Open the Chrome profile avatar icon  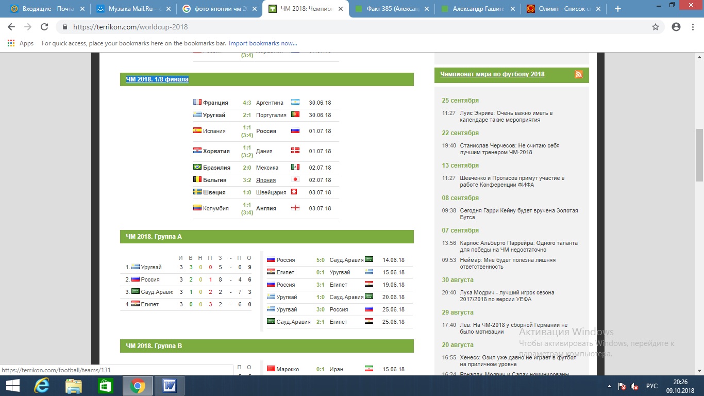(x=676, y=27)
